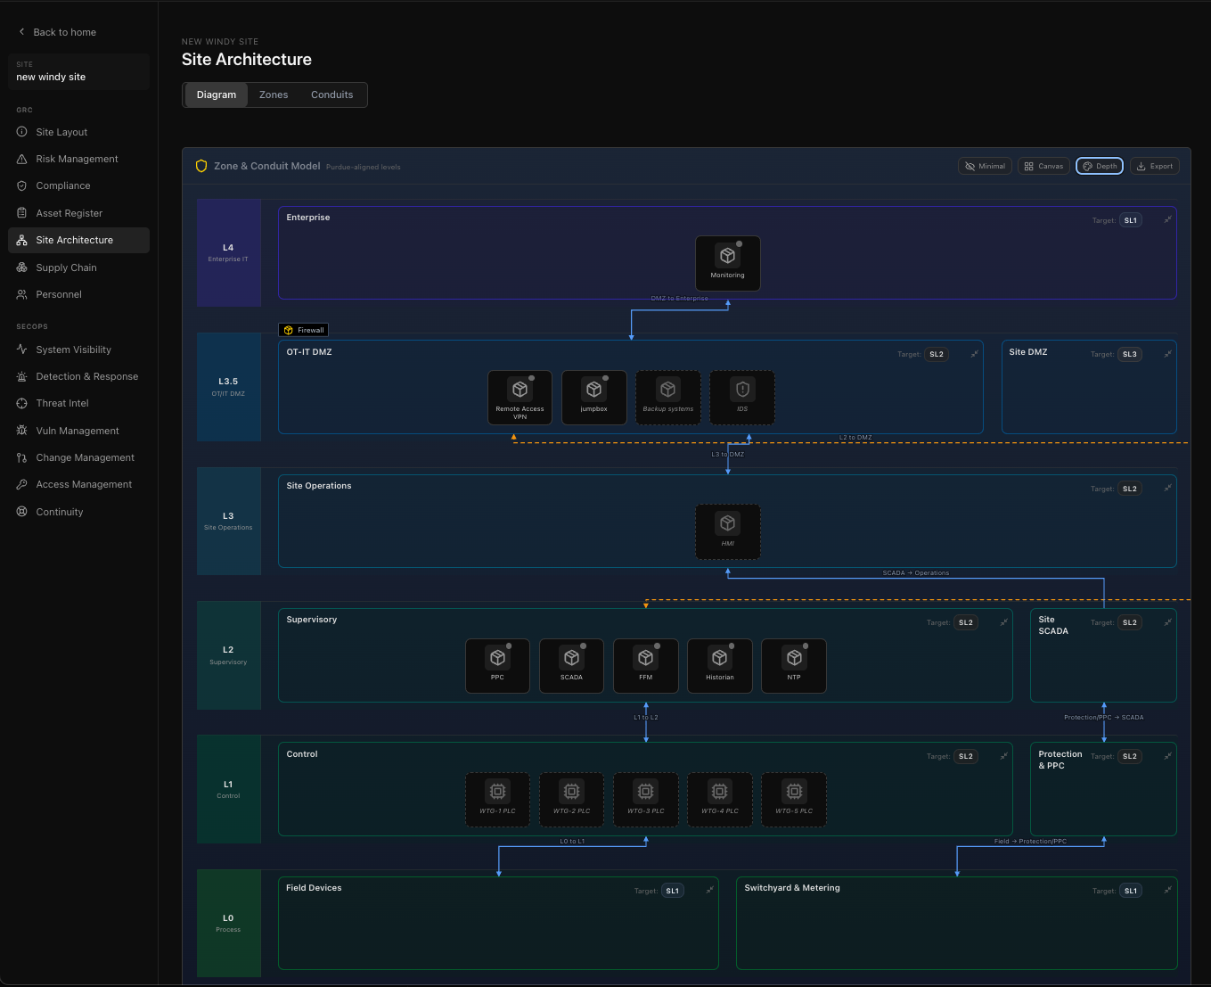The width and height of the screenshot is (1211, 987).
Task: Open Personnel section
Action: (78, 294)
